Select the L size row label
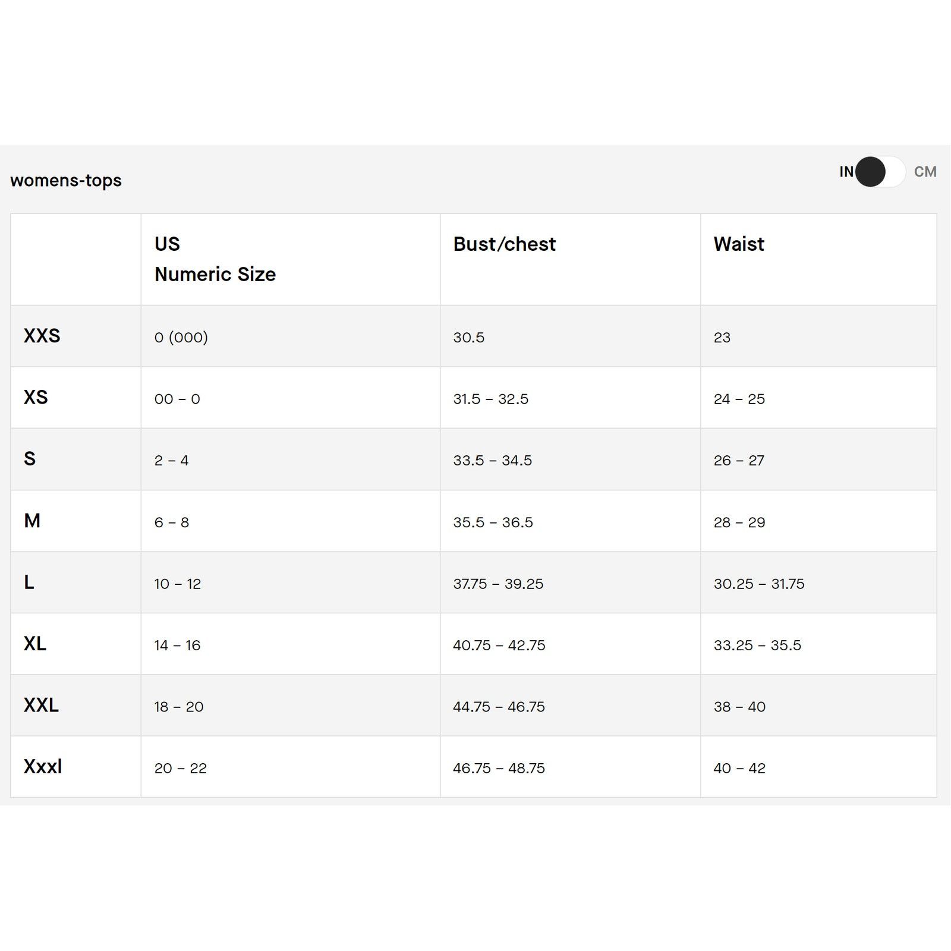This screenshot has width=951, height=951. point(29,582)
